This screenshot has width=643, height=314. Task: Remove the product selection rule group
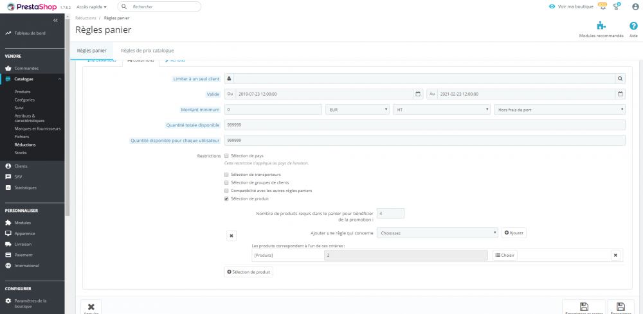(x=231, y=236)
